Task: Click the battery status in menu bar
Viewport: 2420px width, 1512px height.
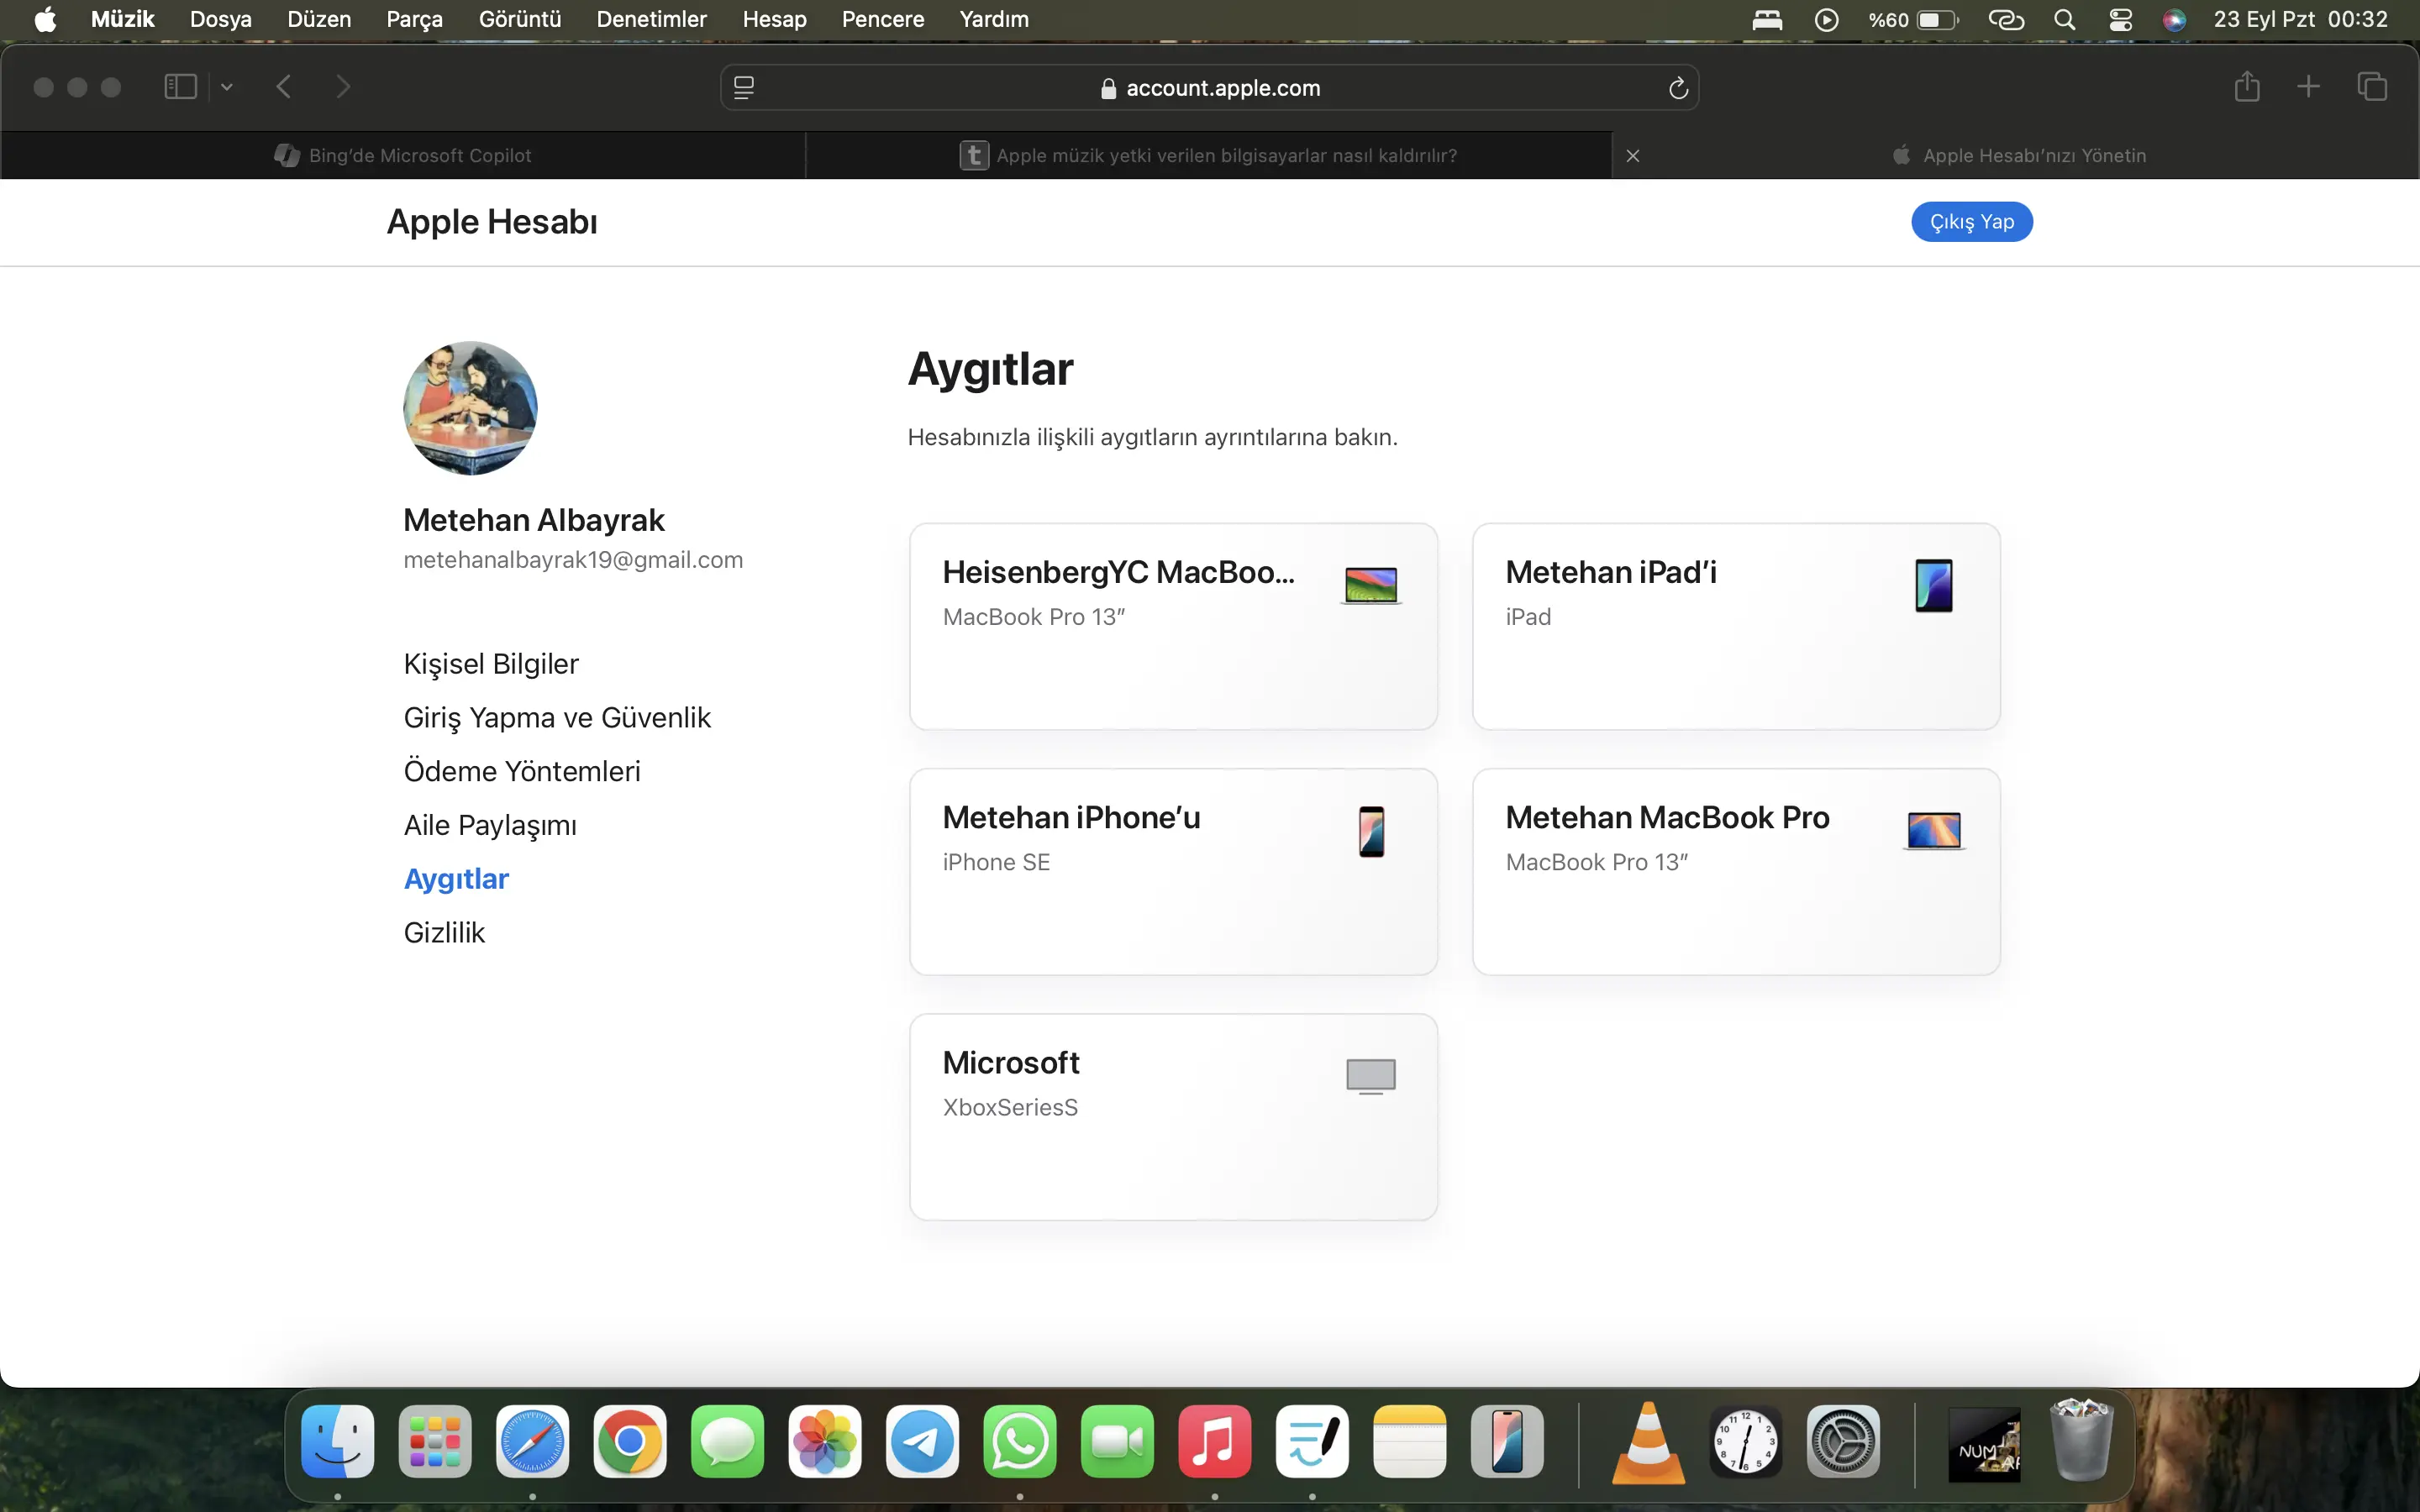Action: pyautogui.click(x=1913, y=19)
